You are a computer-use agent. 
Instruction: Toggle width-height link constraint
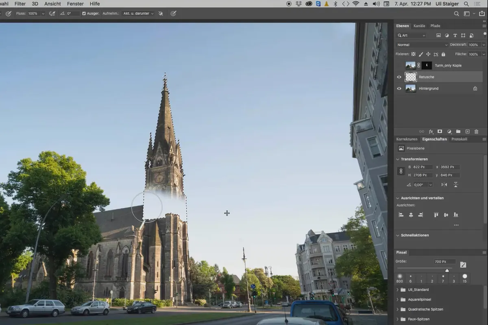click(401, 171)
